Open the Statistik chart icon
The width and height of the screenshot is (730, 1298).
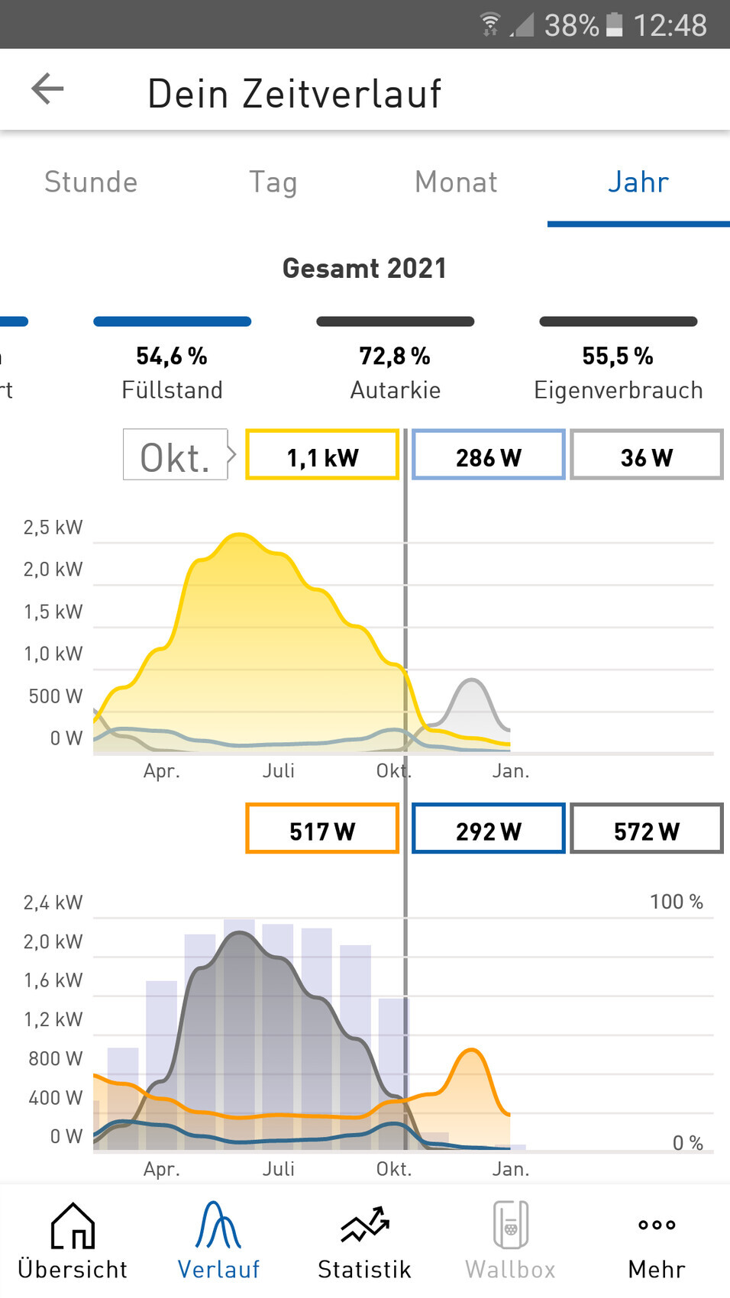click(365, 1225)
